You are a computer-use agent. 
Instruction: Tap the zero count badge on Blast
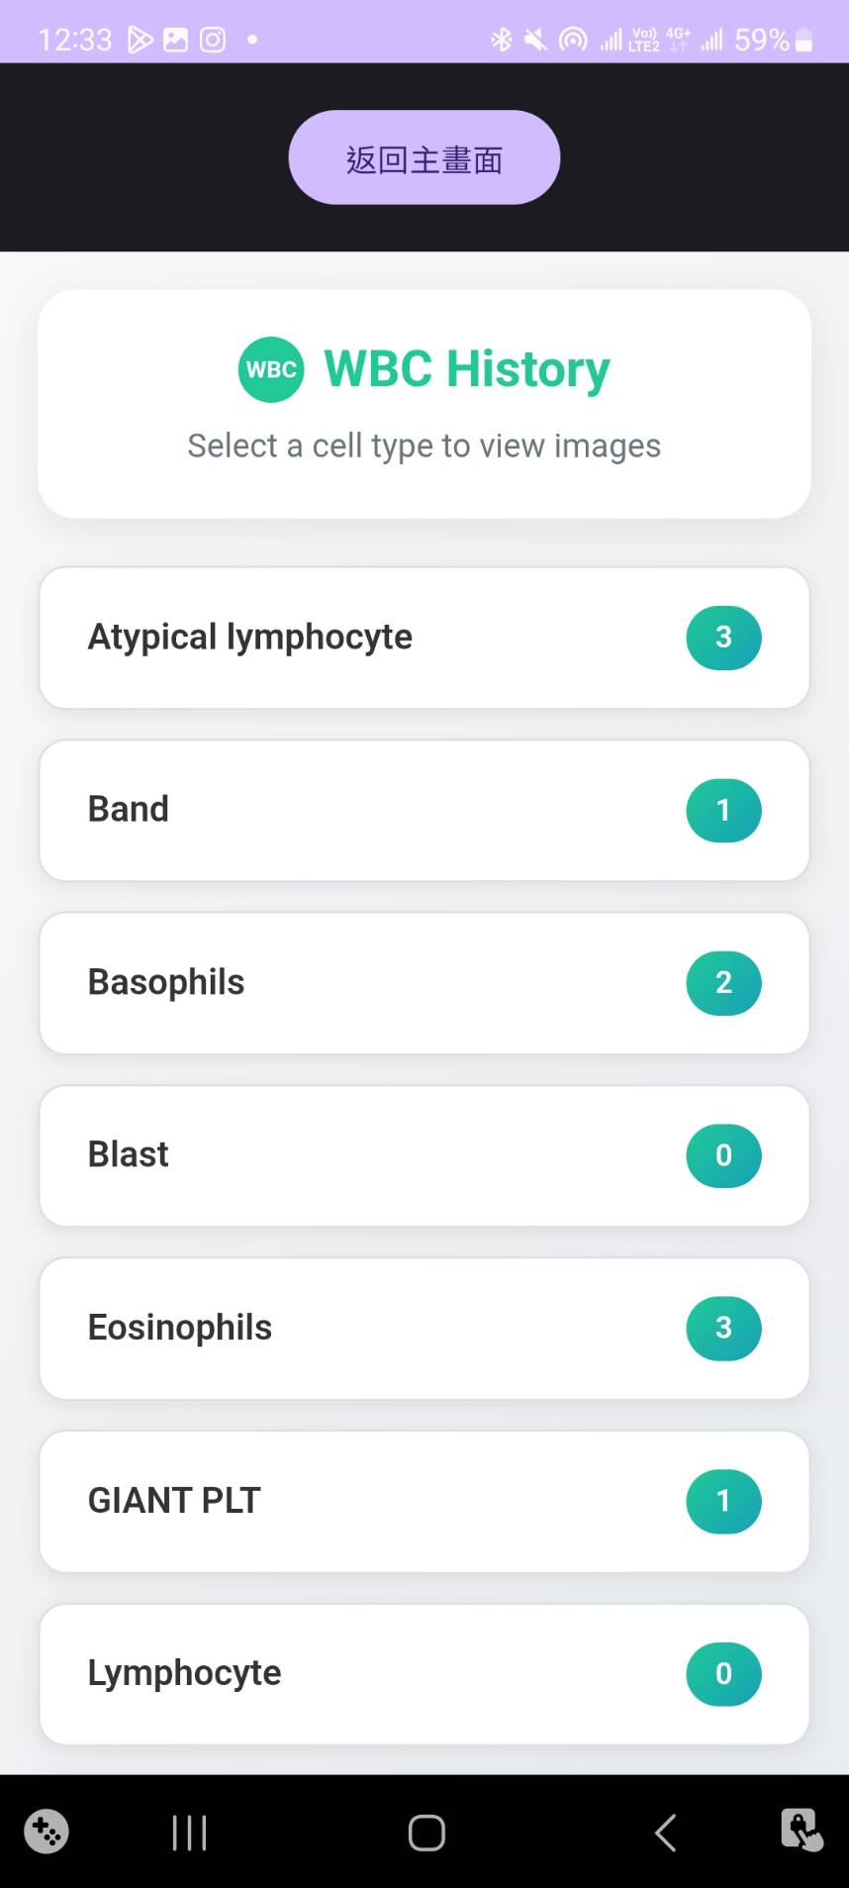[x=723, y=1155]
